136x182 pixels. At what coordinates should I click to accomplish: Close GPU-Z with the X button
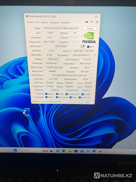(x=96, y=17)
